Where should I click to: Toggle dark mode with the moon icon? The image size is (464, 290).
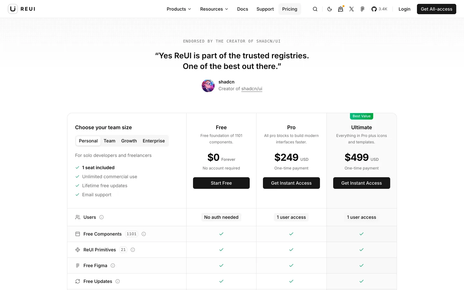(330, 9)
